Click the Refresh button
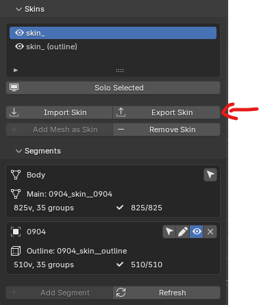Image resolution: width=259 pixels, height=305 pixels. [x=166, y=293]
